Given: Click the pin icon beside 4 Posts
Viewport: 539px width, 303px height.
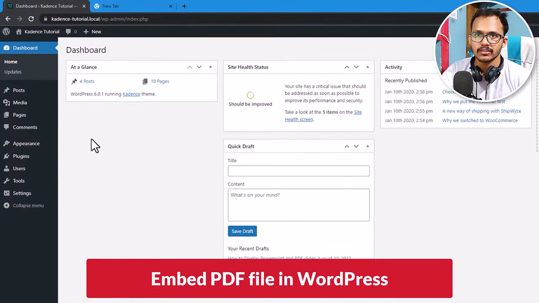Looking at the screenshot, I should tap(74, 81).
